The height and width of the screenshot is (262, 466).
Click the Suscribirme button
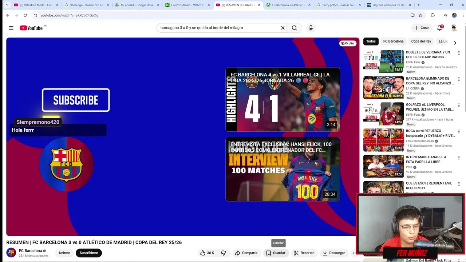(x=89, y=253)
